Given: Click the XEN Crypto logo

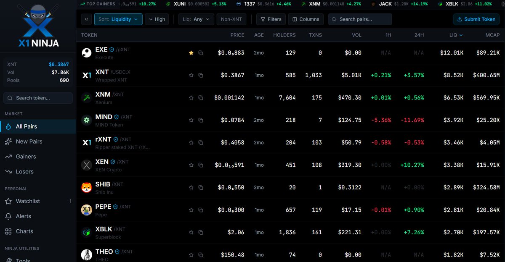Looking at the screenshot, I should (x=86, y=165).
